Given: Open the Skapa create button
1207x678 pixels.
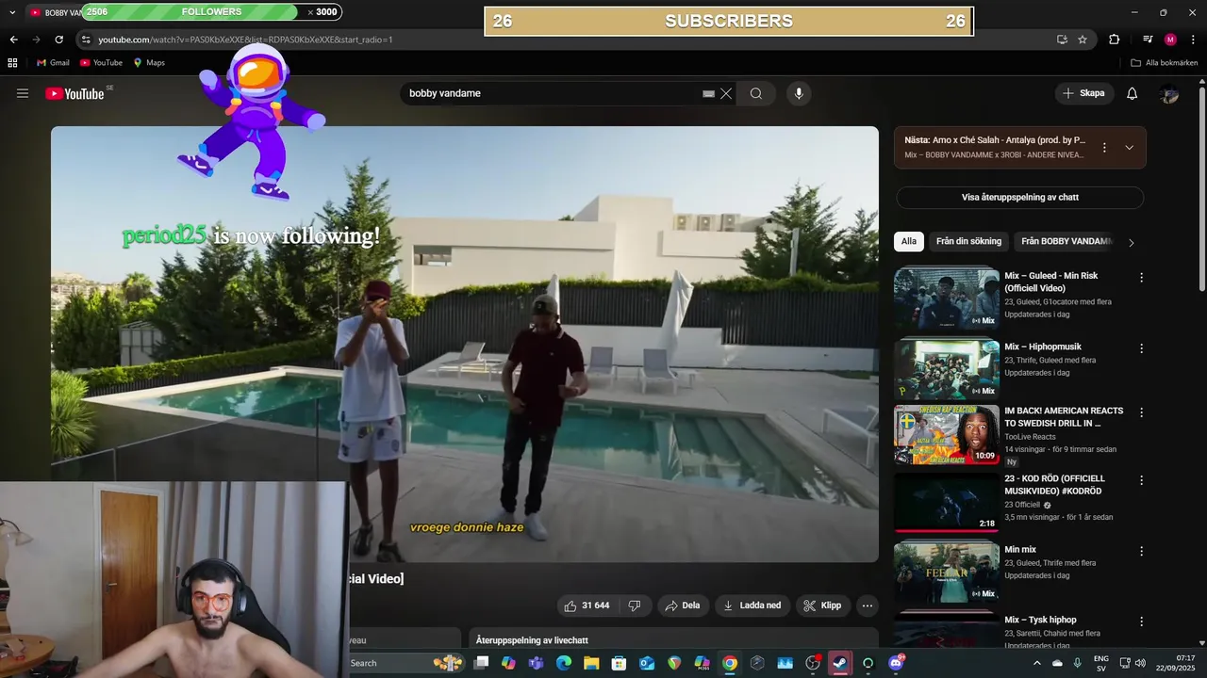Looking at the screenshot, I should coord(1083,93).
